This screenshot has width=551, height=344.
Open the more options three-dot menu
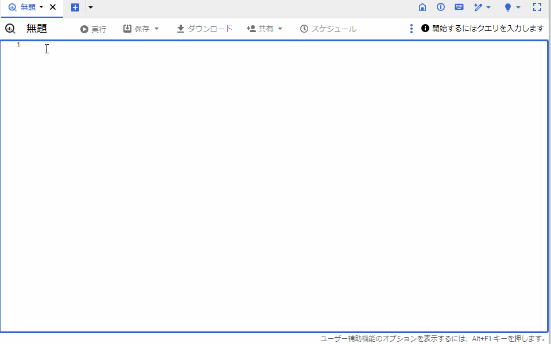tap(411, 28)
